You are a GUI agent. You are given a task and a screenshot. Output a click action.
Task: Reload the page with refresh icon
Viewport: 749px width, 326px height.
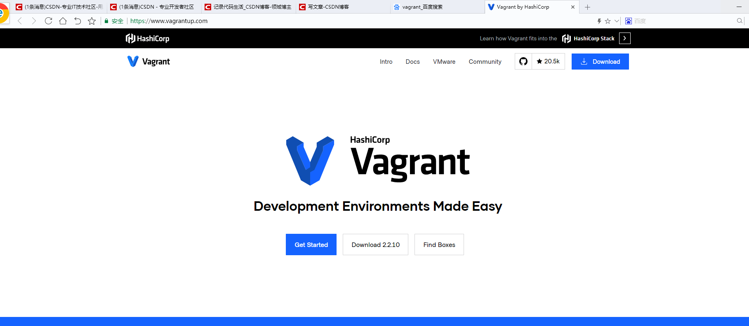click(x=48, y=21)
